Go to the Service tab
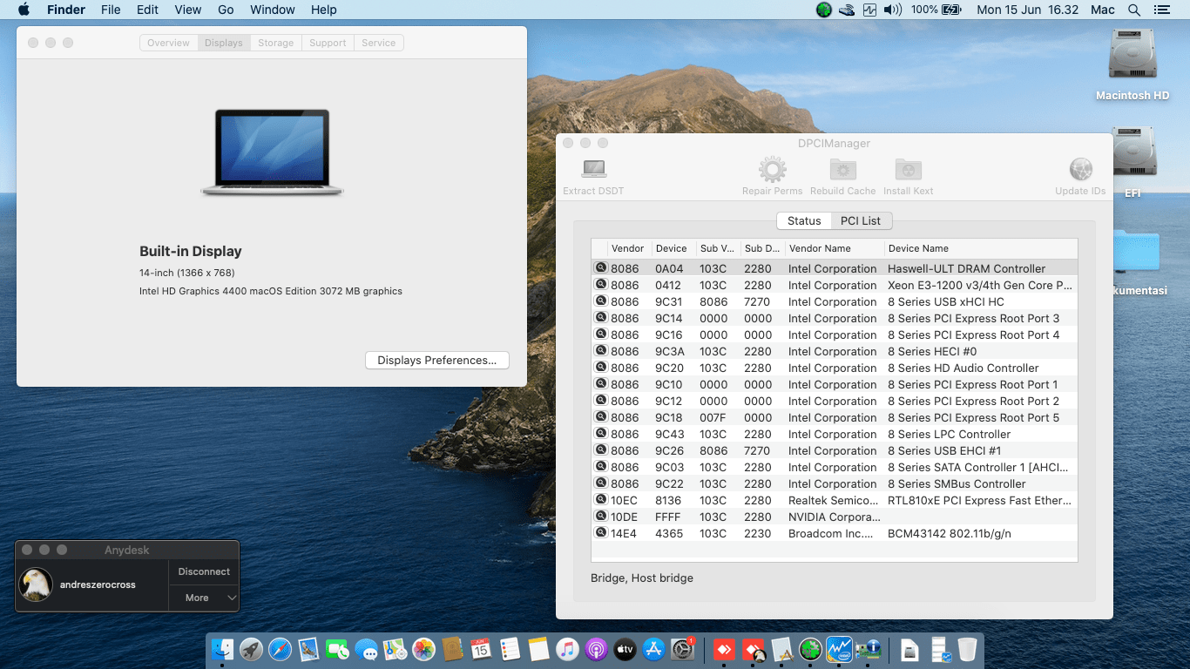 coord(379,43)
